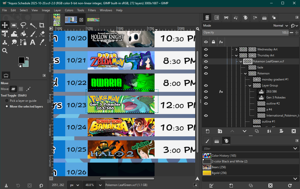Screen dimensions: 300x189
Task: Enable 'Pick a layer or guide' option
Action: tap(7, 101)
